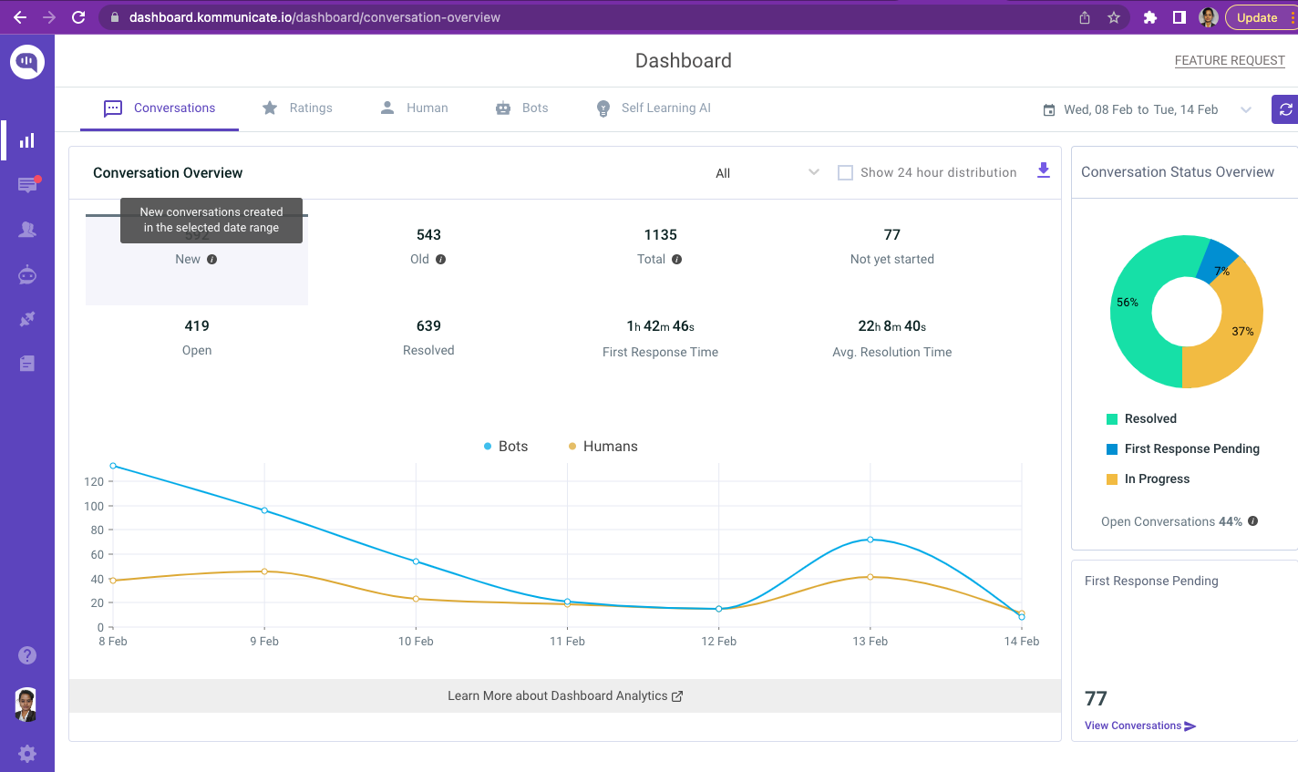Enable Show 24 hour distribution
The image size is (1298, 772).
tap(845, 172)
